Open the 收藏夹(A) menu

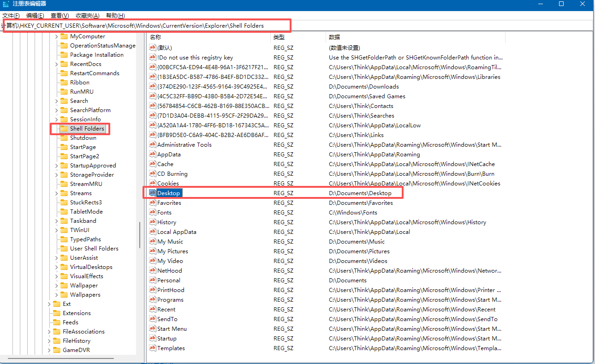(88, 16)
